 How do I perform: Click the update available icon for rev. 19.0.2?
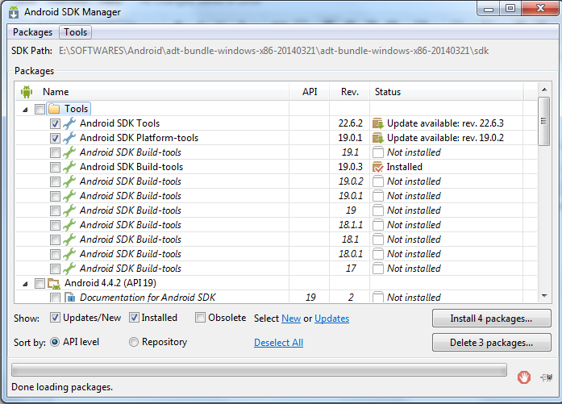378,138
